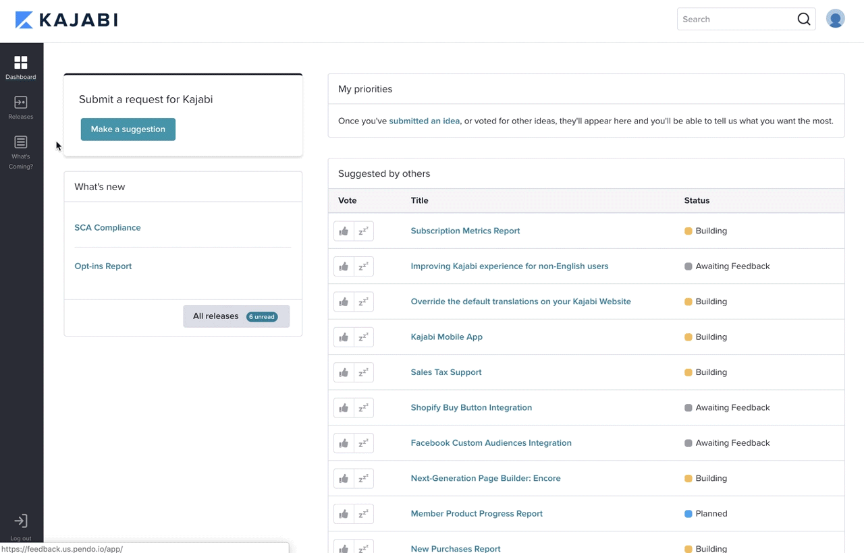Click the 'Suggested by others' heading

pyautogui.click(x=384, y=173)
